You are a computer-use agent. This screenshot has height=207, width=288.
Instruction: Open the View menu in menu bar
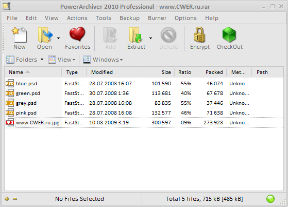[x=52, y=18]
